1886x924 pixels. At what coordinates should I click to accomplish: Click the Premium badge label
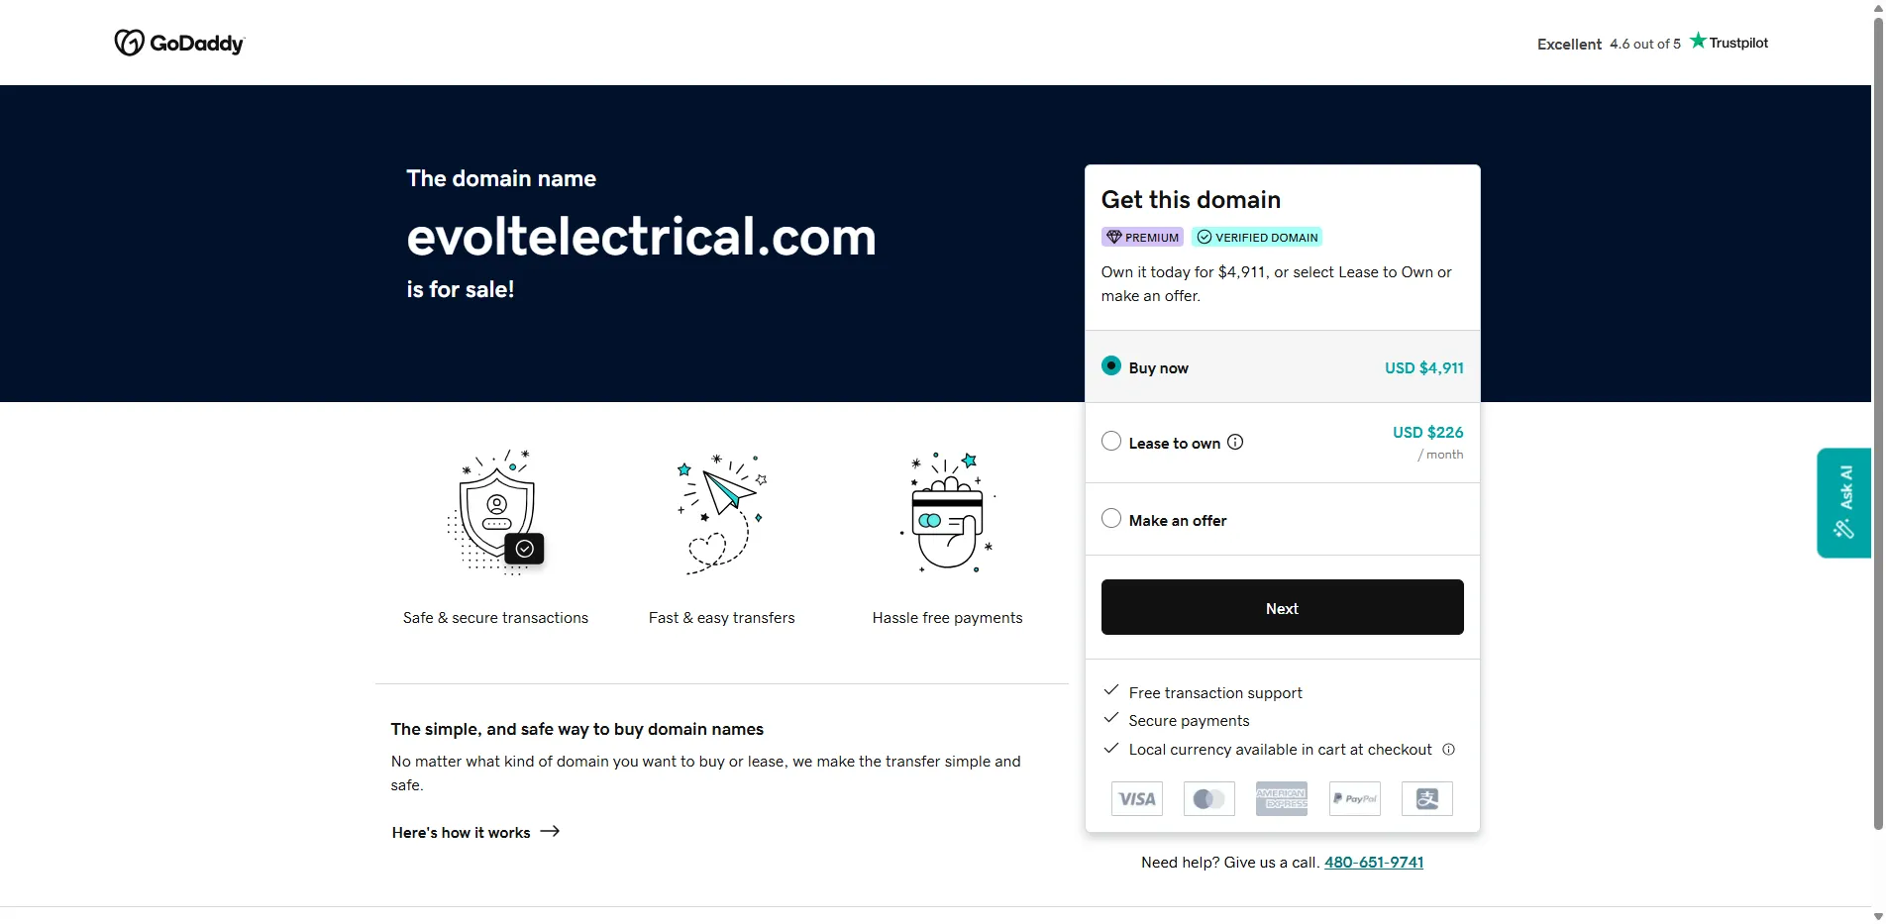(x=1142, y=238)
